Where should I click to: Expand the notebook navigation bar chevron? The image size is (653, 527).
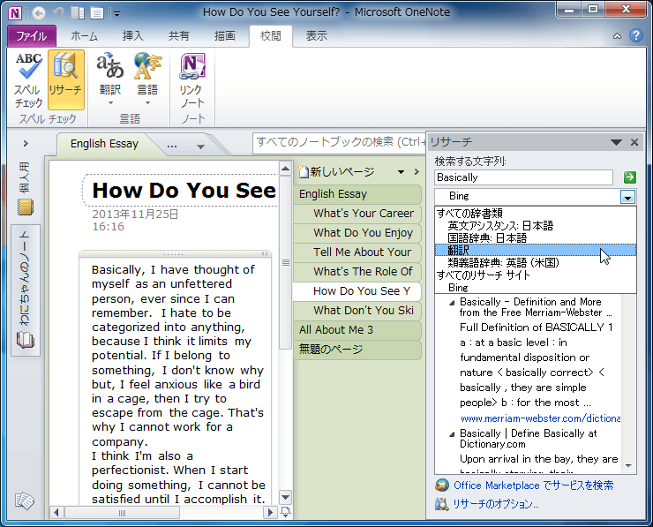pos(26,144)
